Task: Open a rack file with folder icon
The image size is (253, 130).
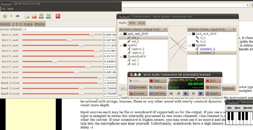Action: pyautogui.click(x=34, y=16)
